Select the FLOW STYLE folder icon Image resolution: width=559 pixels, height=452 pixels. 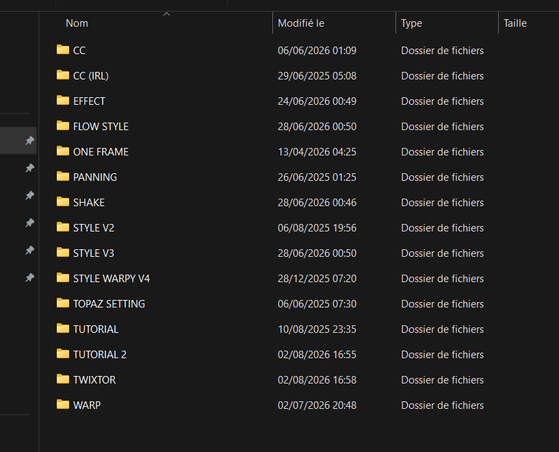point(63,125)
